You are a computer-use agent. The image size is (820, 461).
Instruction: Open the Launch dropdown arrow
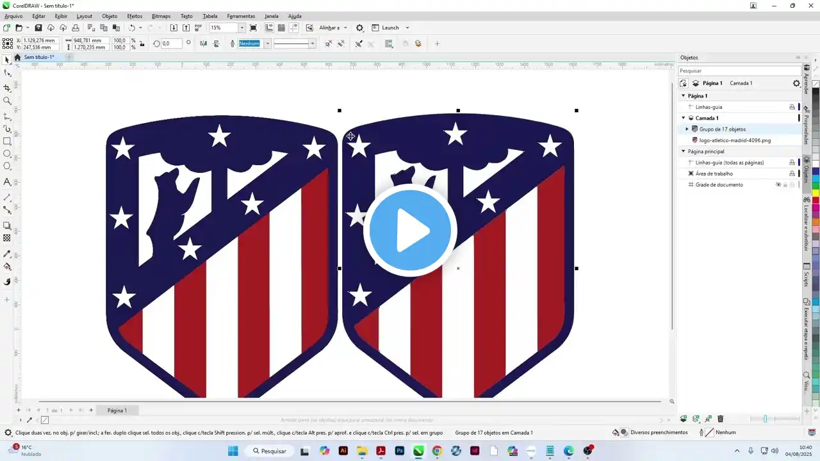(x=407, y=28)
